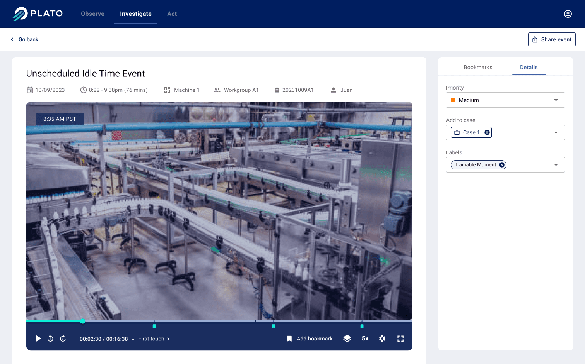Viewport: 585px width, 364px height.
Task: Click the account profile icon in top bar
Action: coord(568,14)
